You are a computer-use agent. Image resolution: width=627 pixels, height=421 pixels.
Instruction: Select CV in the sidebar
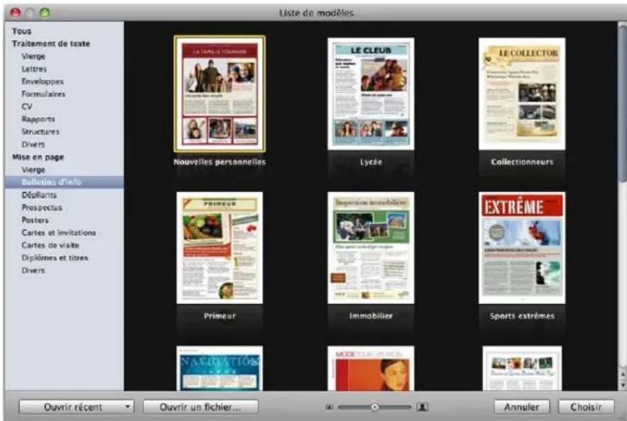(27, 107)
